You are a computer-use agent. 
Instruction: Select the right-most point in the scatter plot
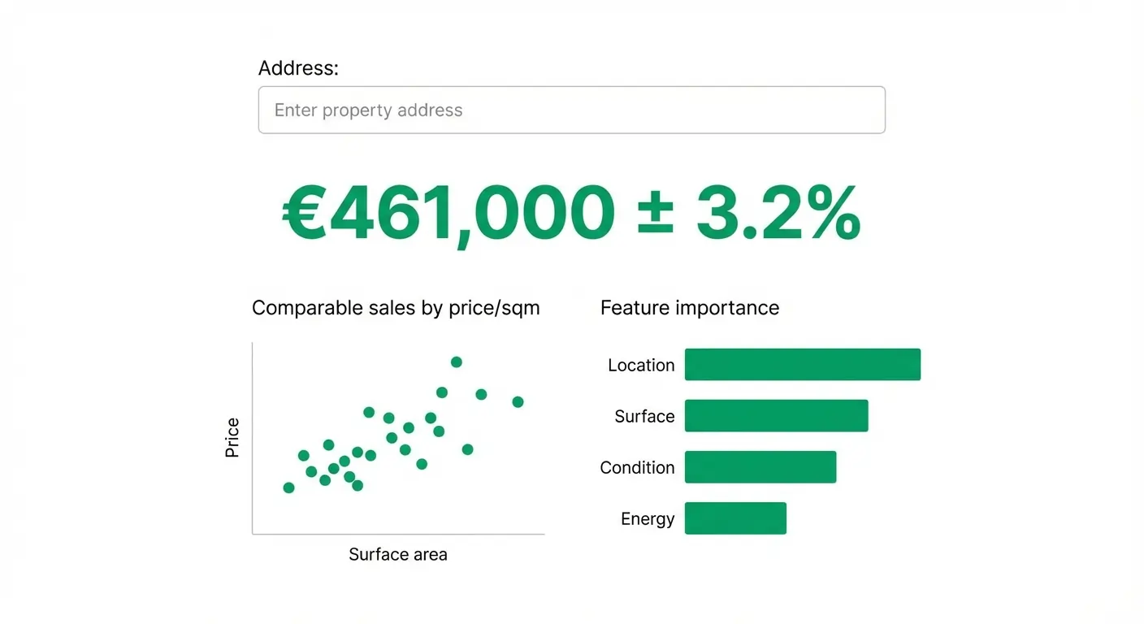(x=518, y=402)
